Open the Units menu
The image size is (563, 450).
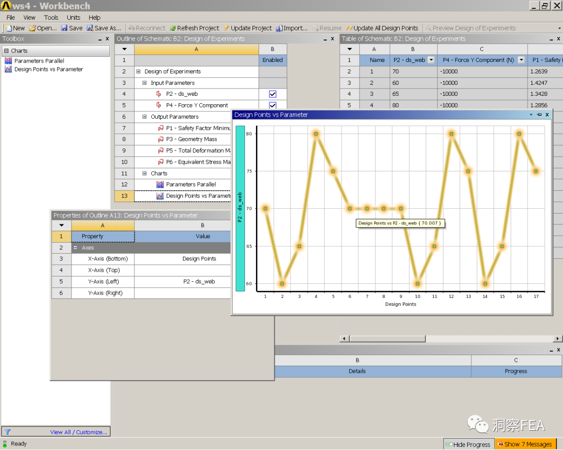point(74,17)
